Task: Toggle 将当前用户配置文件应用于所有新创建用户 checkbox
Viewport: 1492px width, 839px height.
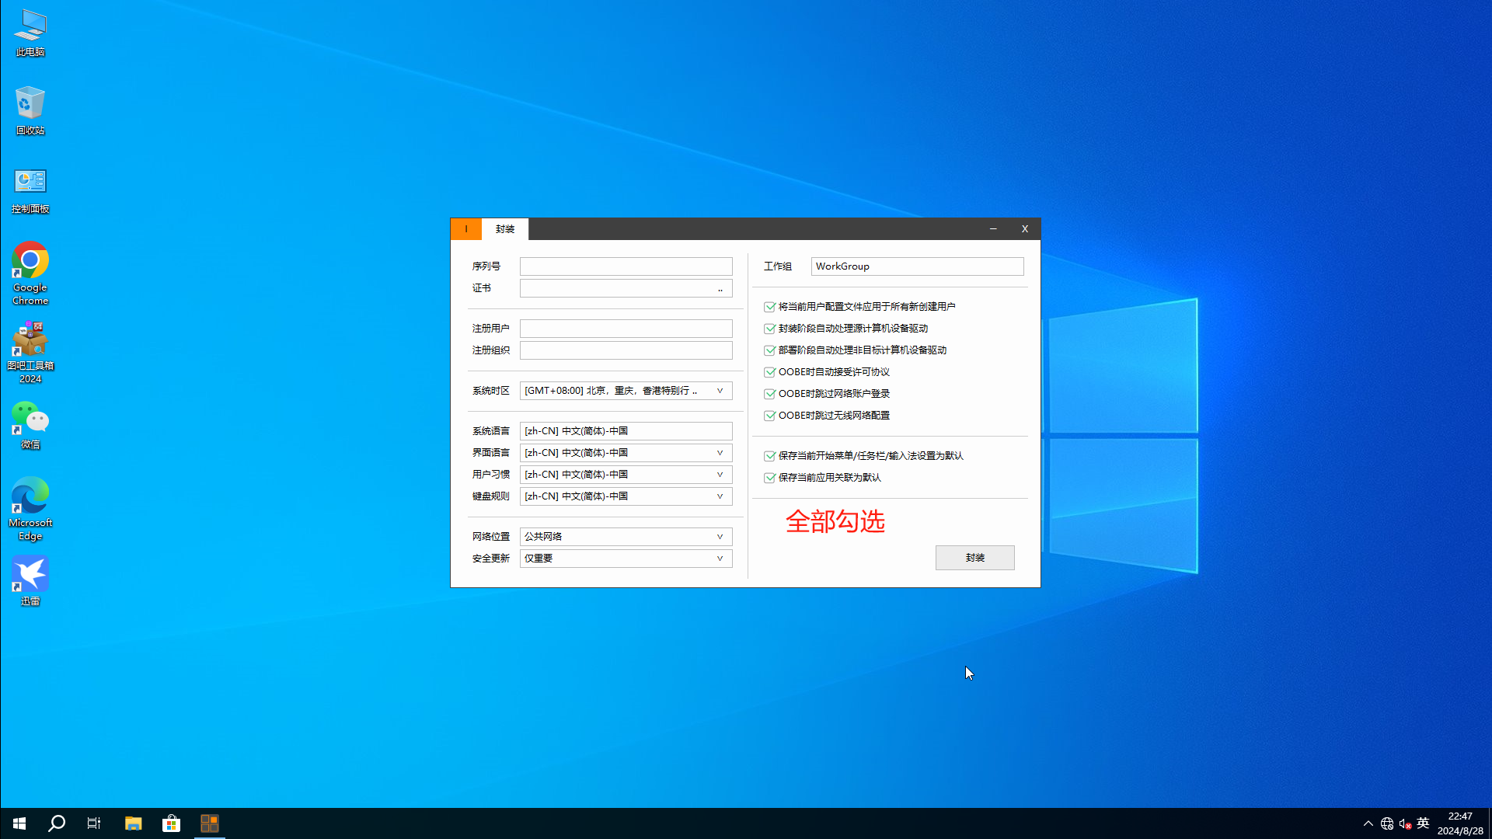Action: [769, 307]
